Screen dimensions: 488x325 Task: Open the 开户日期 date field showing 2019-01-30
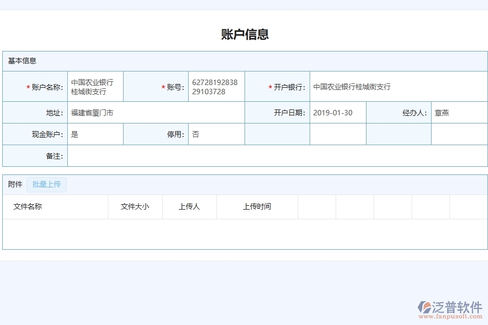337,113
